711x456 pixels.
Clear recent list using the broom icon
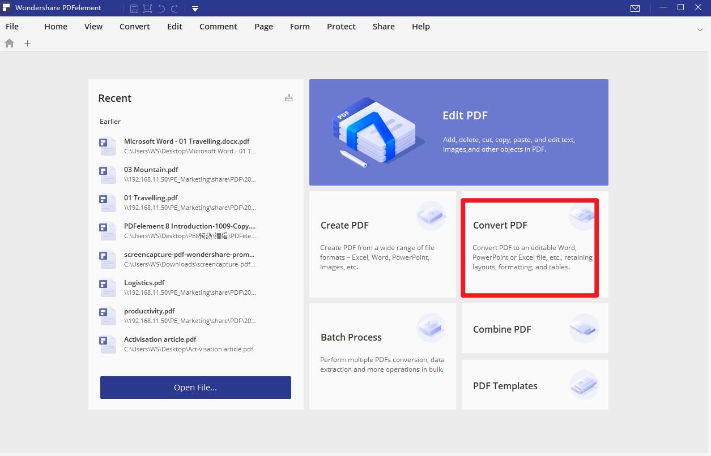[289, 98]
